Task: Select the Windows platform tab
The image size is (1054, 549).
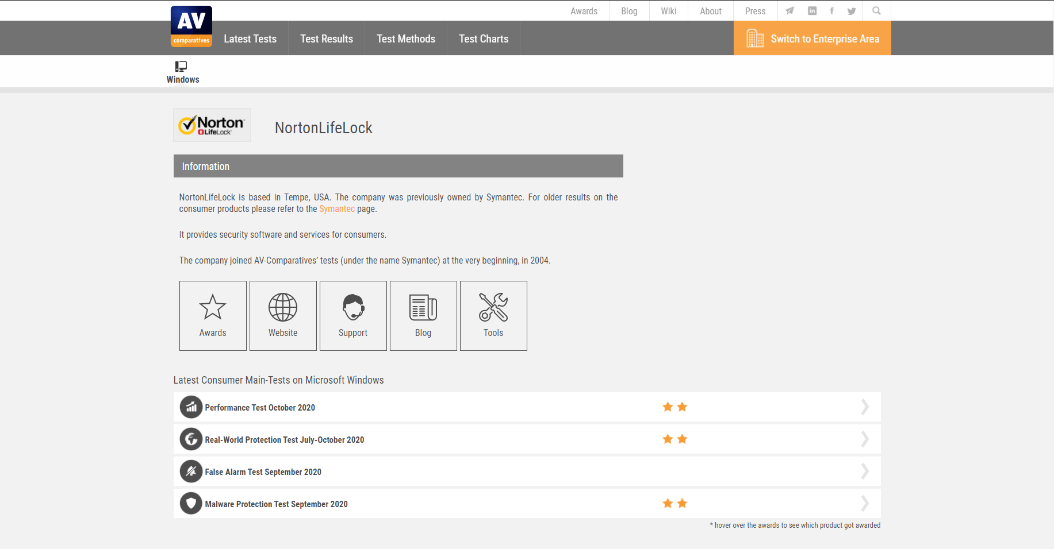Action: 183,72
